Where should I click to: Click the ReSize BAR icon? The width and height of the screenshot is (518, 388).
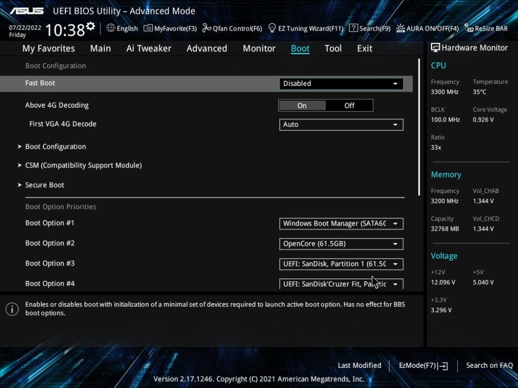point(469,28)
